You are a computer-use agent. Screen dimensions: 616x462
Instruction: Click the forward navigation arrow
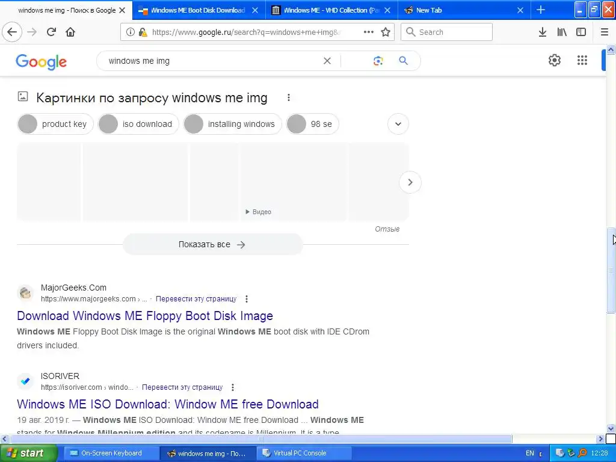[x=32, y=32]
